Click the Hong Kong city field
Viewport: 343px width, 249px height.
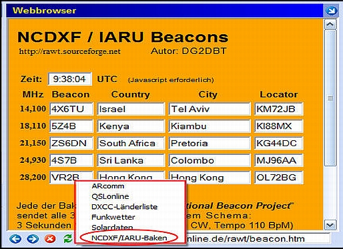point(210,178)
